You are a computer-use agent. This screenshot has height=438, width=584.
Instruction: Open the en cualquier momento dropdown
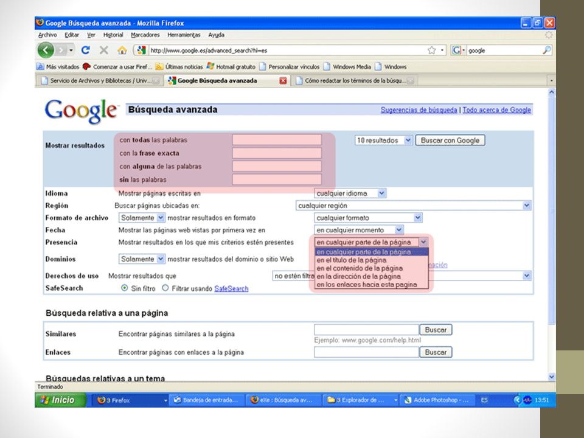(x=359, y=230)
